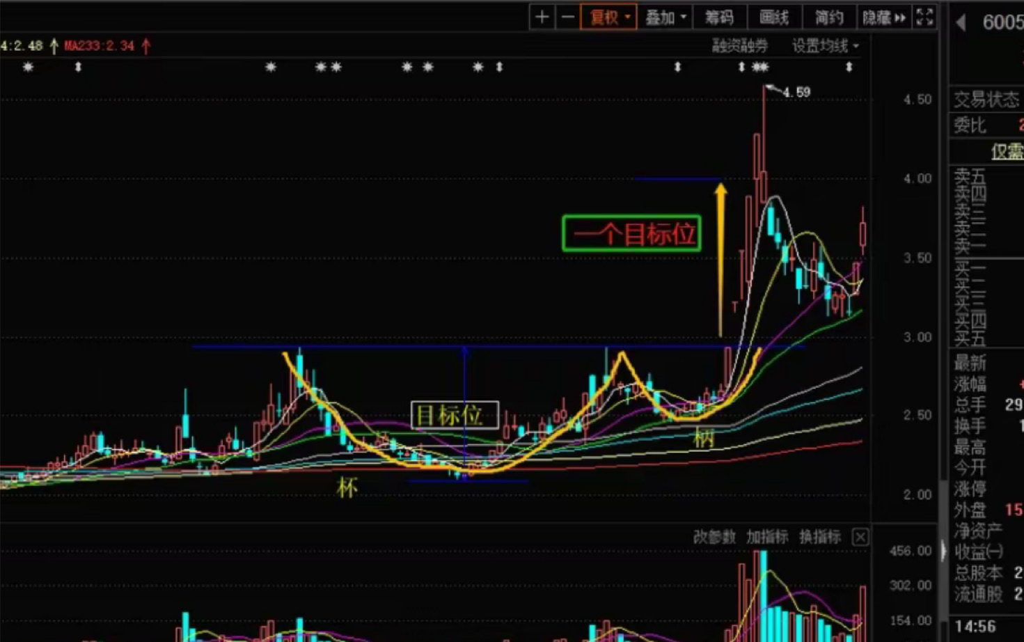Click the rightmost arrow event marker above chart
This screenshot has height=642, width=1024.
pos(849,68)
